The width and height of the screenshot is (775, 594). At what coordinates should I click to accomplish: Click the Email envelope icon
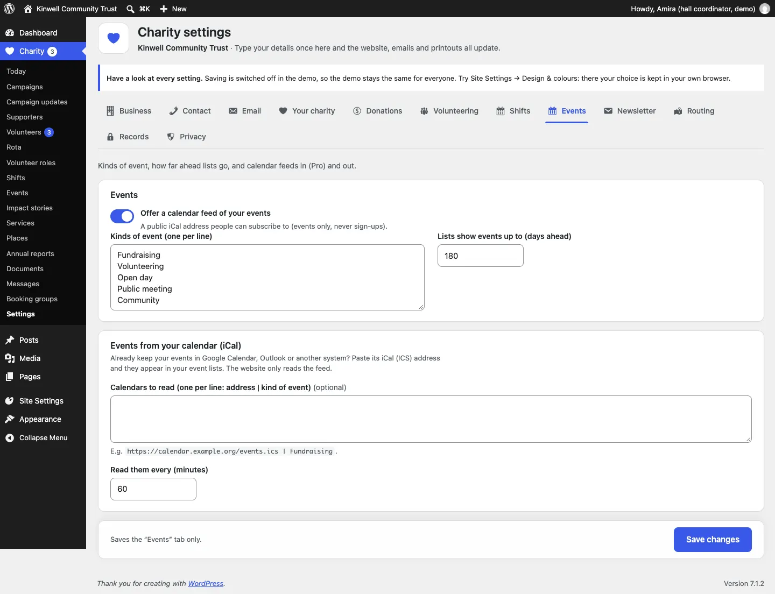point(233,111)
